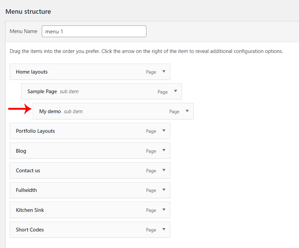Expand the Home layouts menu item options
Viewport: 299px width, 248px height.
pos(164,72)
